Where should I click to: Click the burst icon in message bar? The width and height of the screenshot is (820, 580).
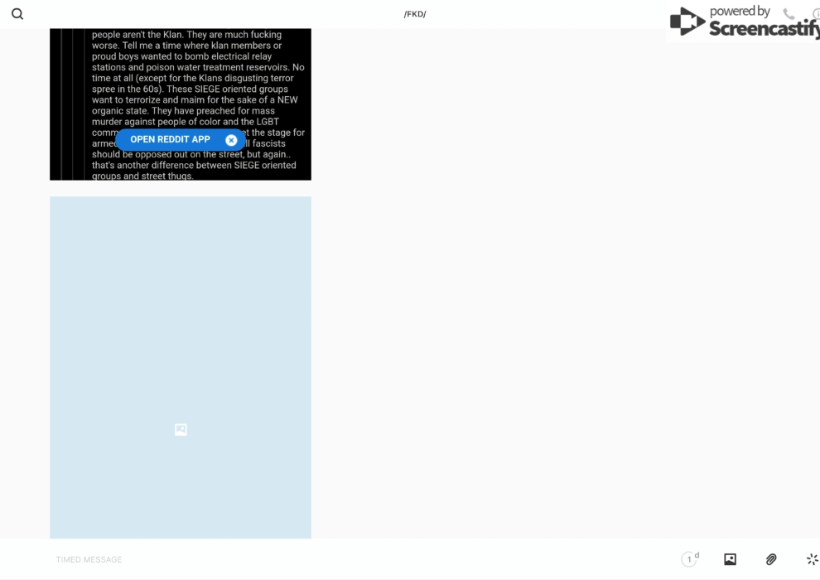[x=812, y=559]
